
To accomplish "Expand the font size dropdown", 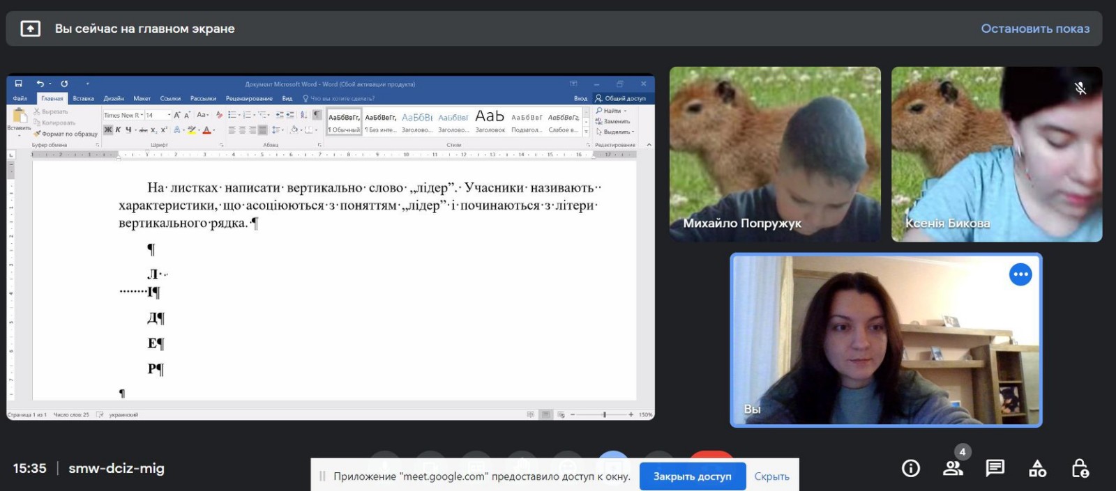I will coord(168,115).
